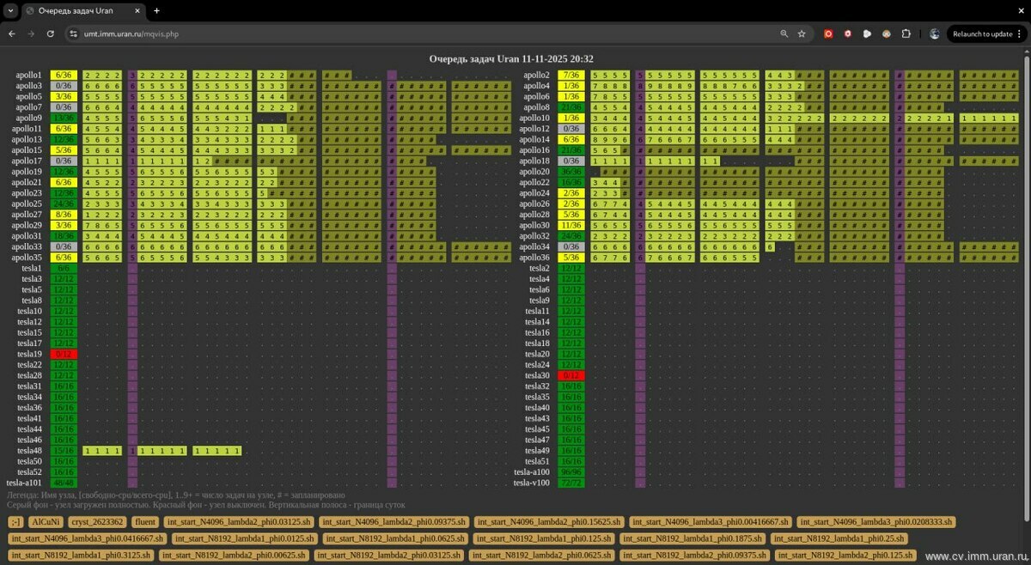Open new tab with plus icon
1031x565 pixels.
(x=156, y=10)
